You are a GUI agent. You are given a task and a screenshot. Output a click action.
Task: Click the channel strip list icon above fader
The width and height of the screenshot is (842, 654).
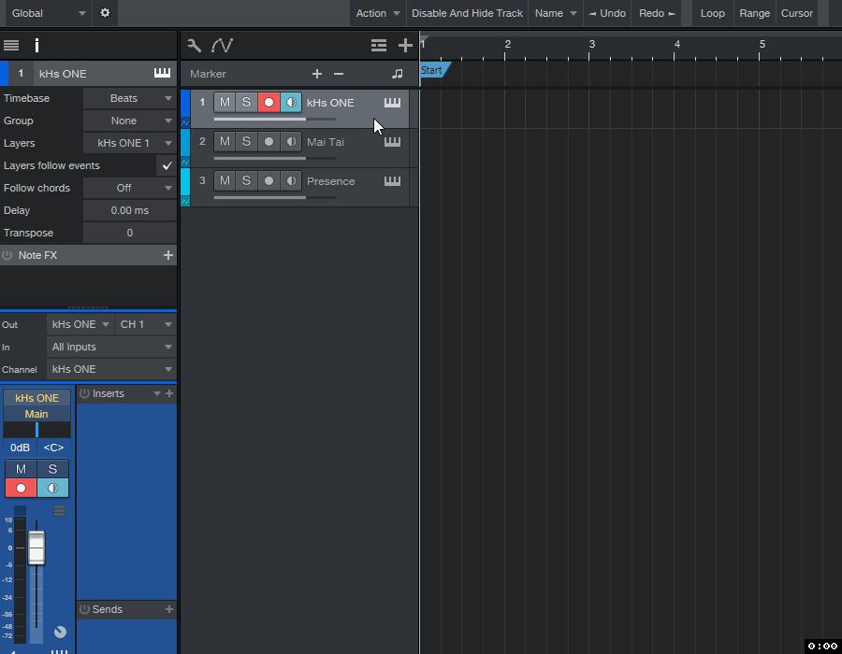coord(60,510)
